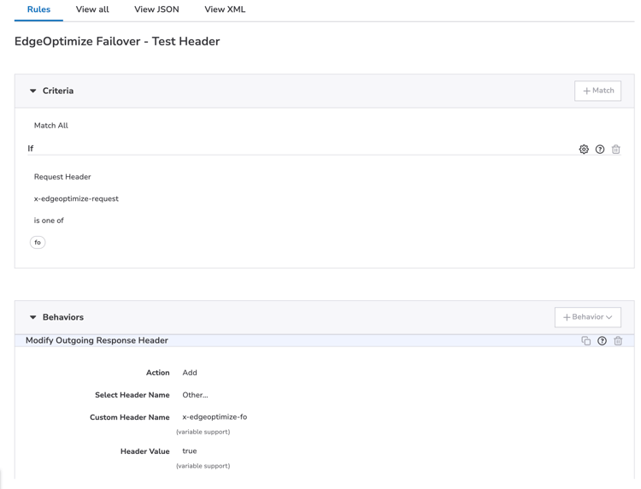Click the help icon in the If row
The height and width of the screenshot is (489, 641).
tap(600, 150)
